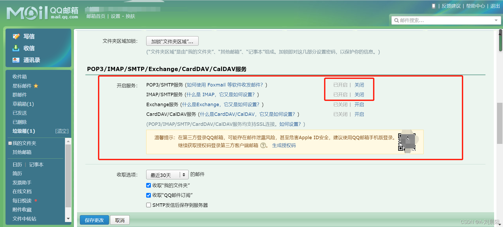Open the 垃圾箱(1) folder
The width and height of the screenshot is (503, 227).
pyautogui.click(x=24, y=131)
